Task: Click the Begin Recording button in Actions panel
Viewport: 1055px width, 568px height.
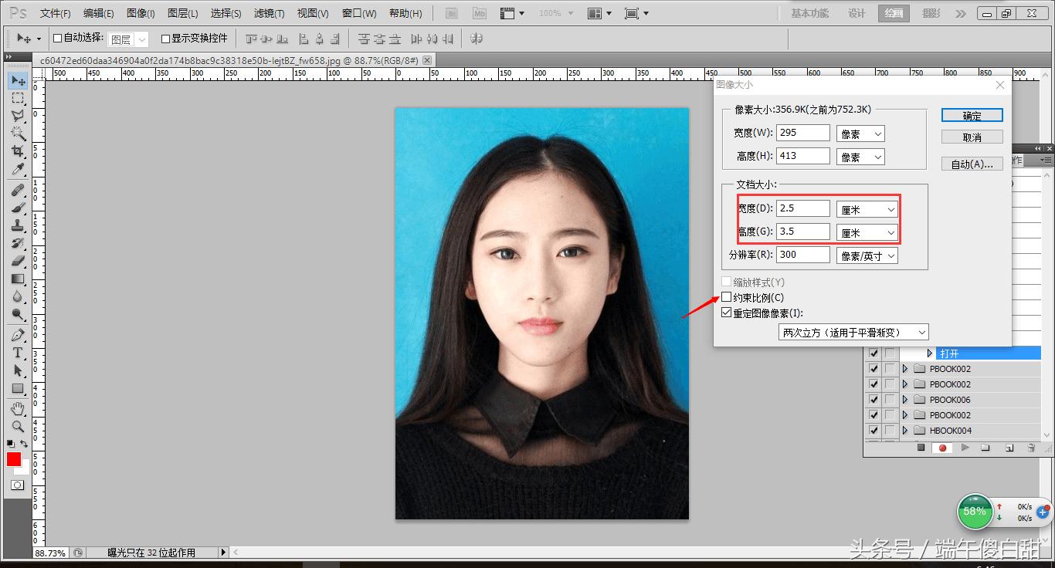Action: [x=941, y=446]
